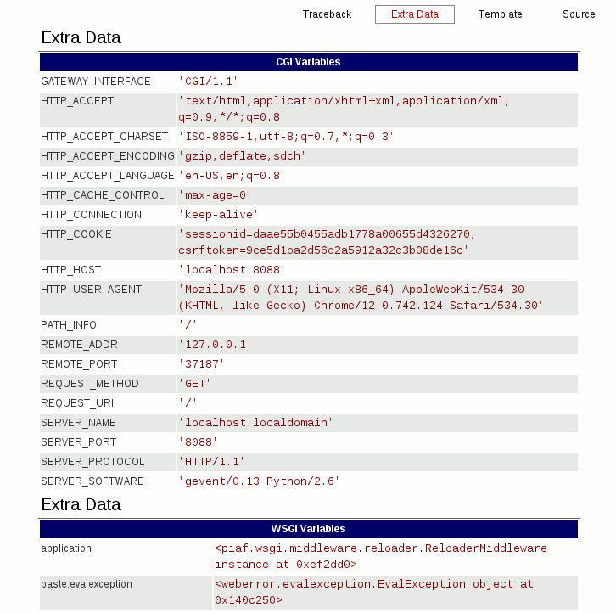616x613 pixels.
Task: Open the Source tab
Action: click(x=579, y=14)
